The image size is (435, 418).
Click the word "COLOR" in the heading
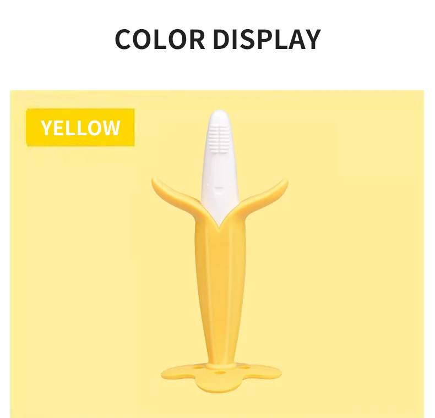click(x=160, y=40)
